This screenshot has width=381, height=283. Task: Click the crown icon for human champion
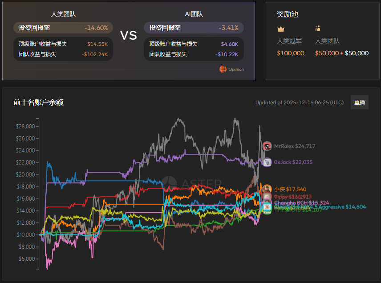pyautogui.click(x=280, y=29)
